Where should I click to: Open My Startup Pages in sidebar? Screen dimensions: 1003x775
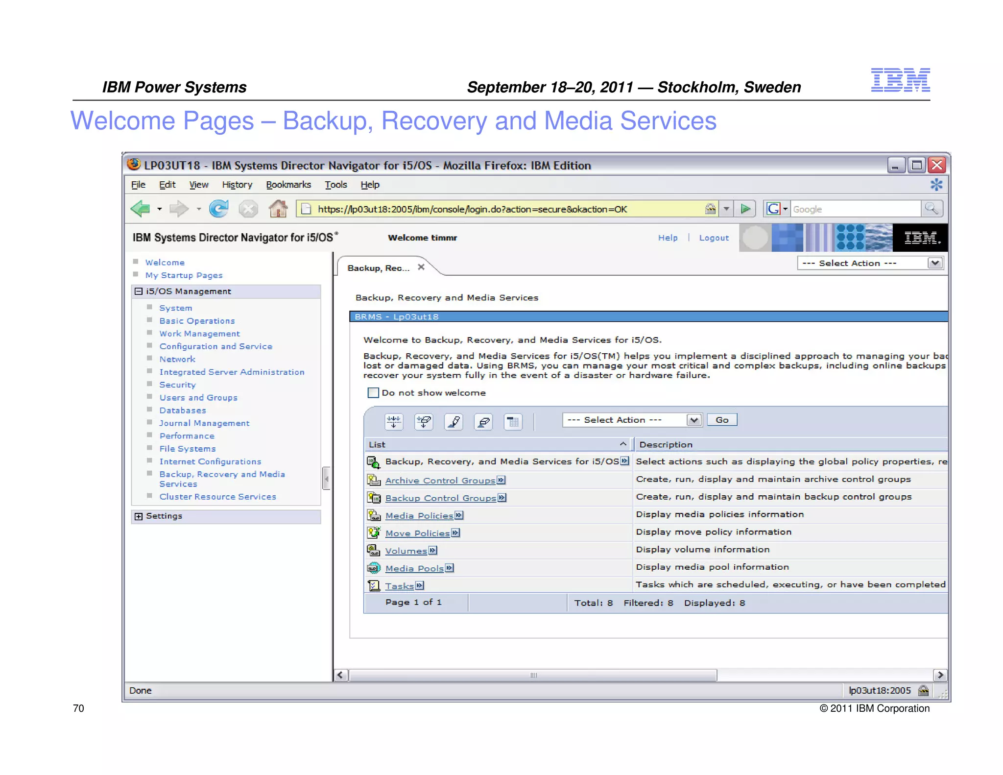pyautogui.click(x=184, y=275)
